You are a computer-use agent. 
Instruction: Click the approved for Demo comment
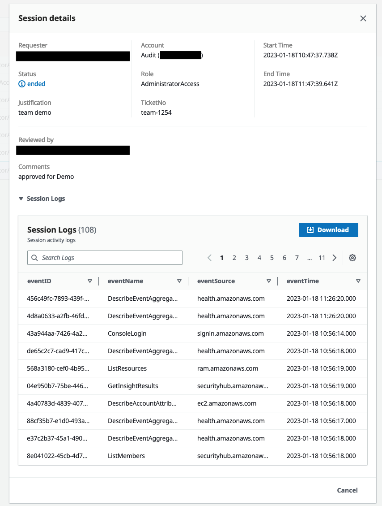[46, 177]
